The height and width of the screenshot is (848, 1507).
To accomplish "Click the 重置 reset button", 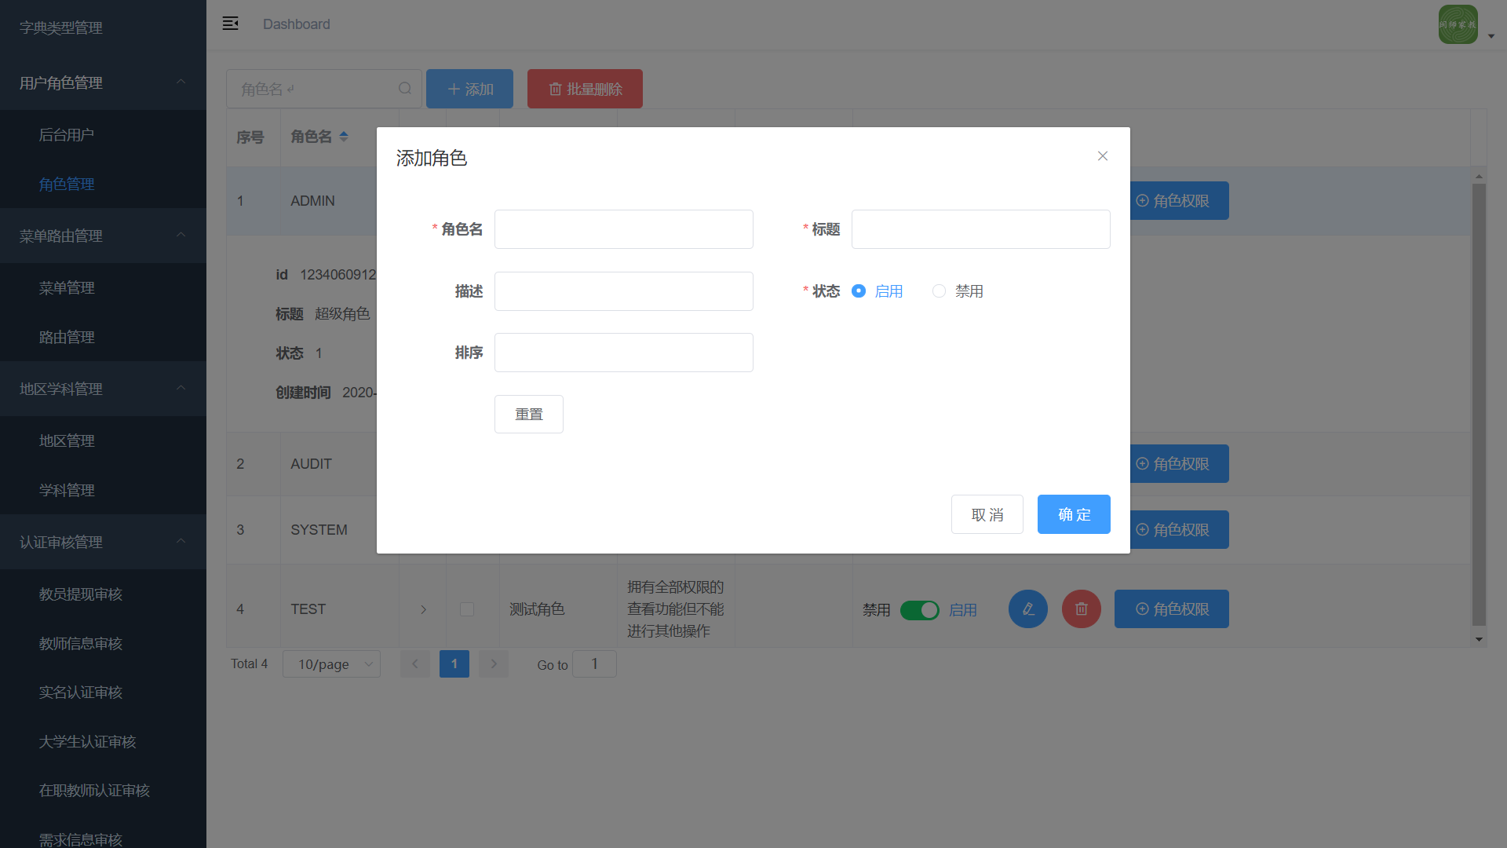I will [x=528, y=414].
